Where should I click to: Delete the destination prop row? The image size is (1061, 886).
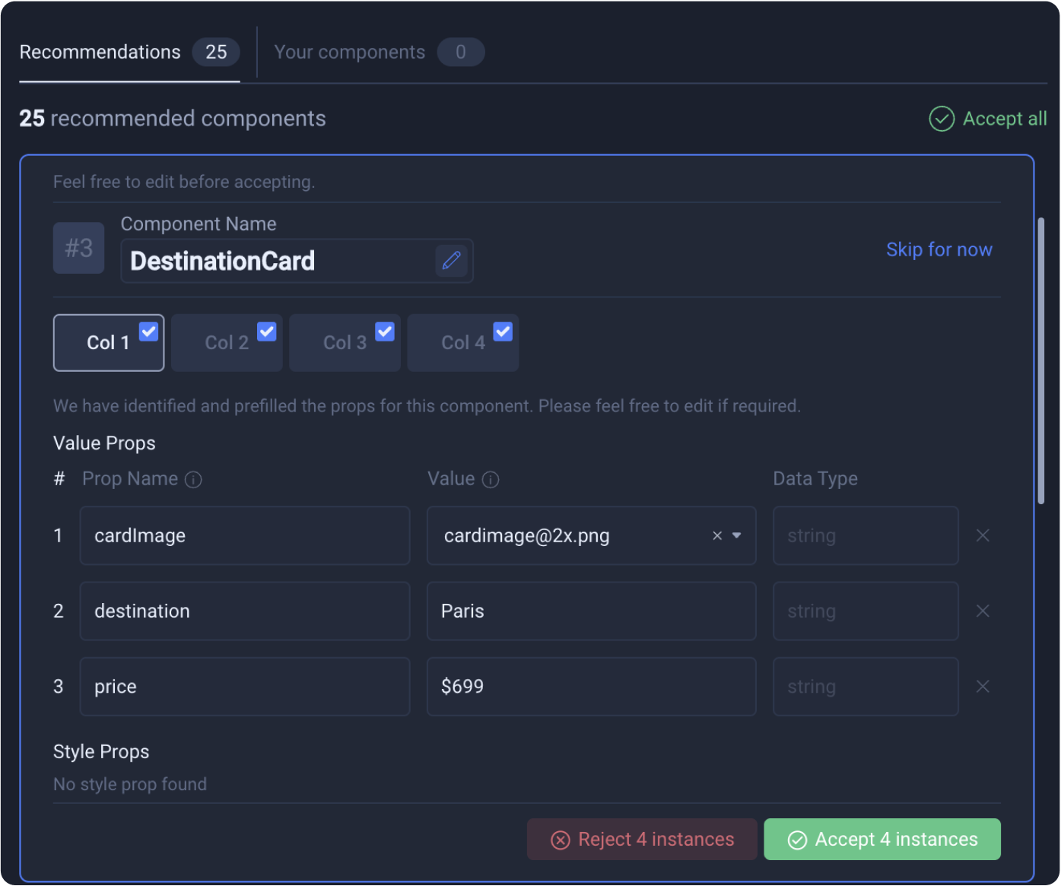(x=983, y=611)
